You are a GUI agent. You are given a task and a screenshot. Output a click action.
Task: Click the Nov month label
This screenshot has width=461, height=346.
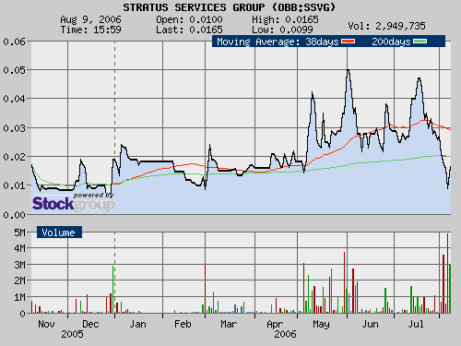click(46, 324)
